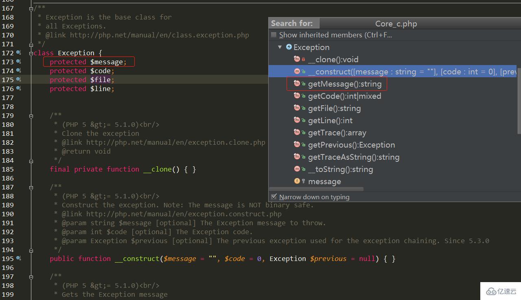Image resolution: width=521 pixels, height=300 pixels.
Task: Click the class icon next to Exception node
Action: [x=289, y=47]
